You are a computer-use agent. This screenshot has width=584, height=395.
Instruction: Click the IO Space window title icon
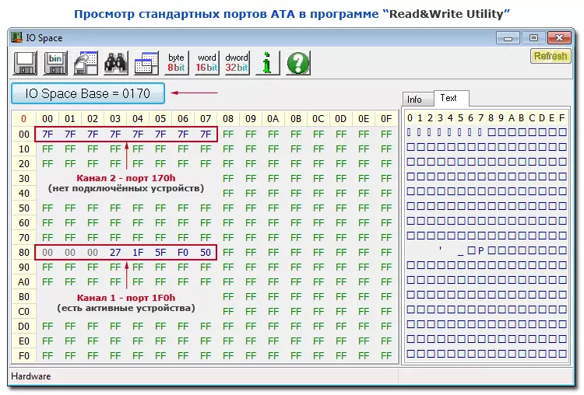click(17, 37)
